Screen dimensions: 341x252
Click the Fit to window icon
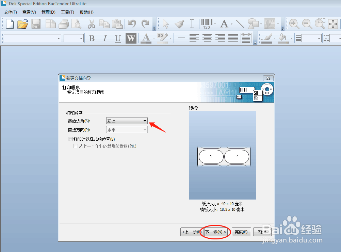(333, 24)
